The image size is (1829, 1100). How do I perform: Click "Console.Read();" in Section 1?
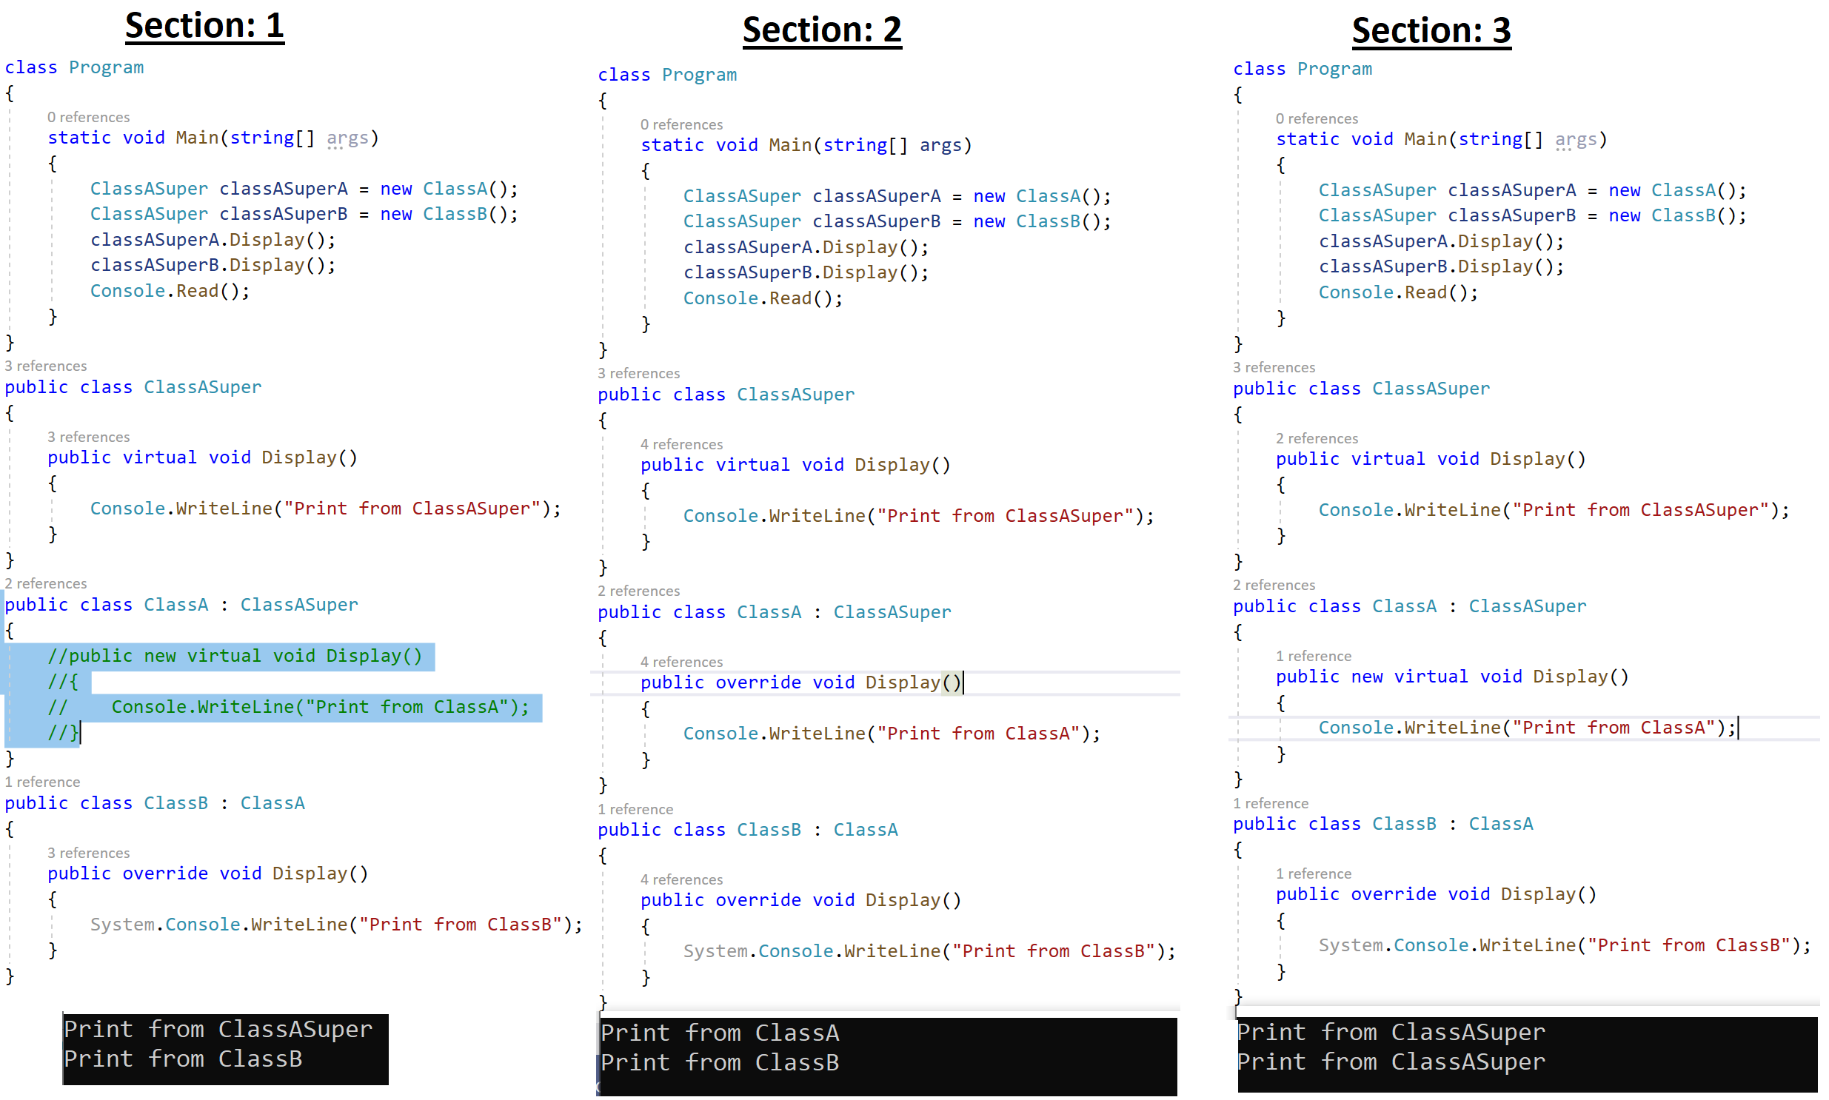(x=170, y=292)
